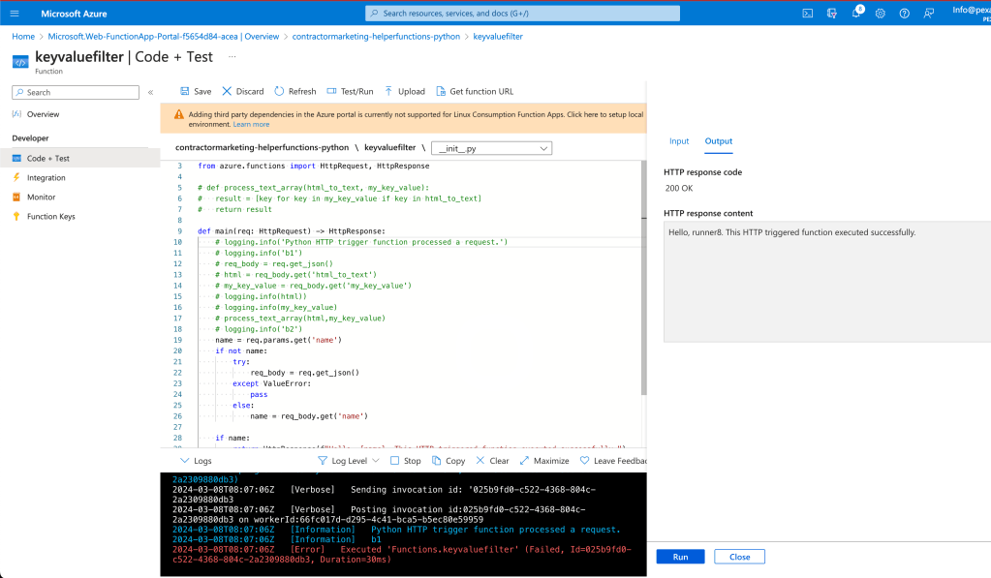Viewport: 991px width, 578px height.
Task: Collapse the left menu with the double-chevron
Action: [x=150, y=92]
